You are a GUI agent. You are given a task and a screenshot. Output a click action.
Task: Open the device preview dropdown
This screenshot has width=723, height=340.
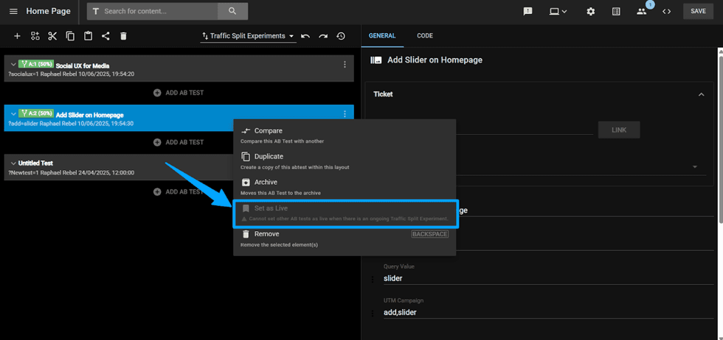coord(558,12)
